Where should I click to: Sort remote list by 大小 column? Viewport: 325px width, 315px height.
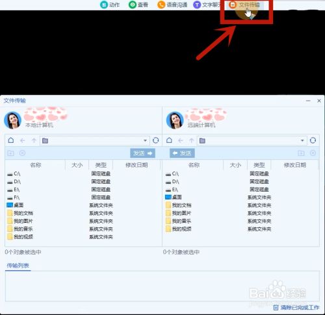[235, 165]
